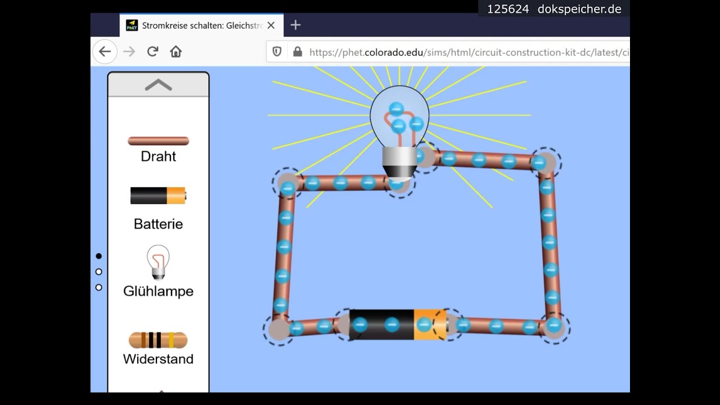
Task: Open the shield tracking protection icon
Action: coord(277,52)
